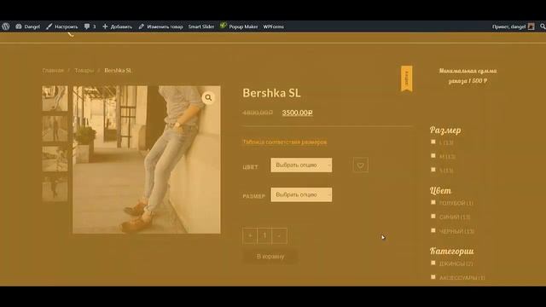The image size is (546, 307).
Task: Click the minus quantity button
Action: point(279,235)
